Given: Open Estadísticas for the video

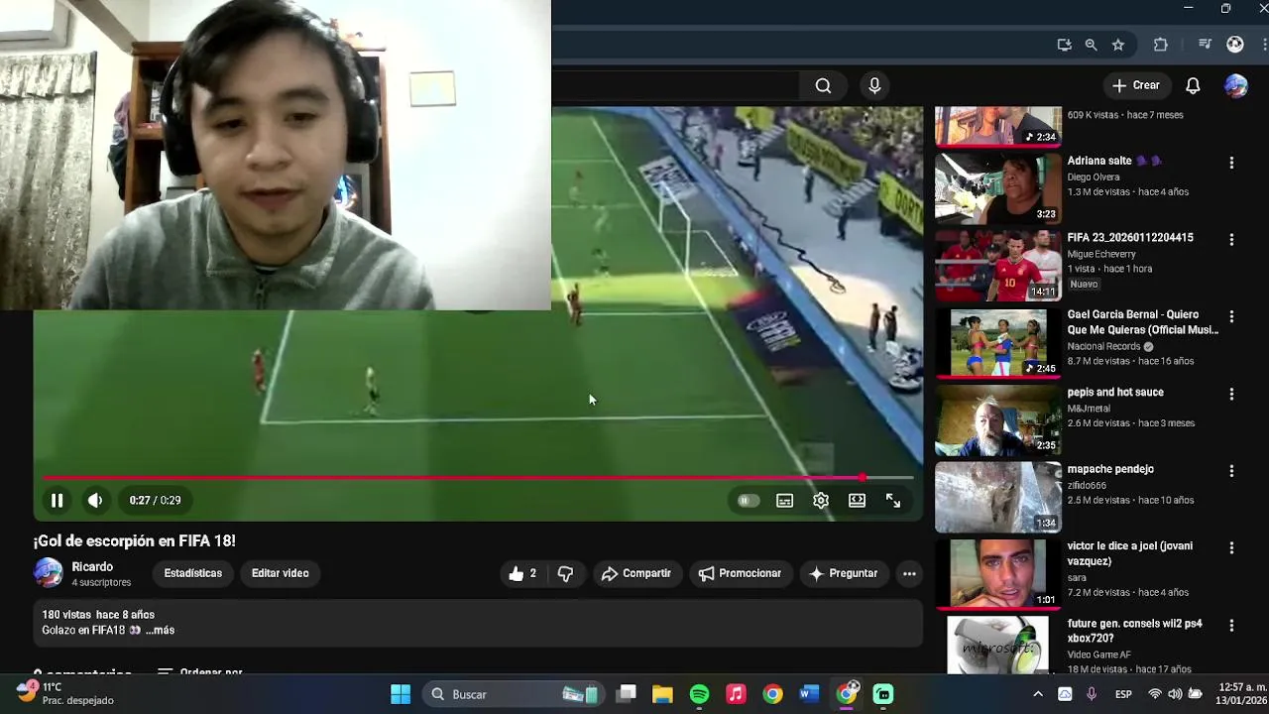Looking at the screenshot, I should [192, 573].
